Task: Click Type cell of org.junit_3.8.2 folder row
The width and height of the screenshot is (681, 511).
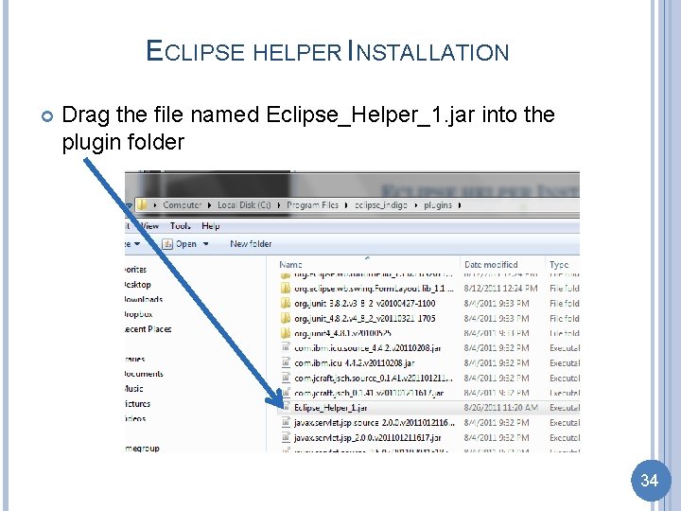Action: pyautogui.click(x=565, y=304)
